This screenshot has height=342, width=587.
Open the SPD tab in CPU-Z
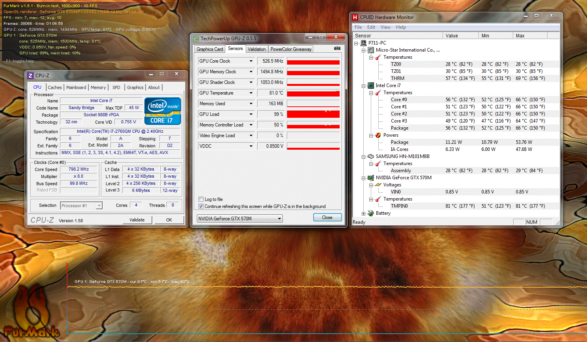click(116, 87)
